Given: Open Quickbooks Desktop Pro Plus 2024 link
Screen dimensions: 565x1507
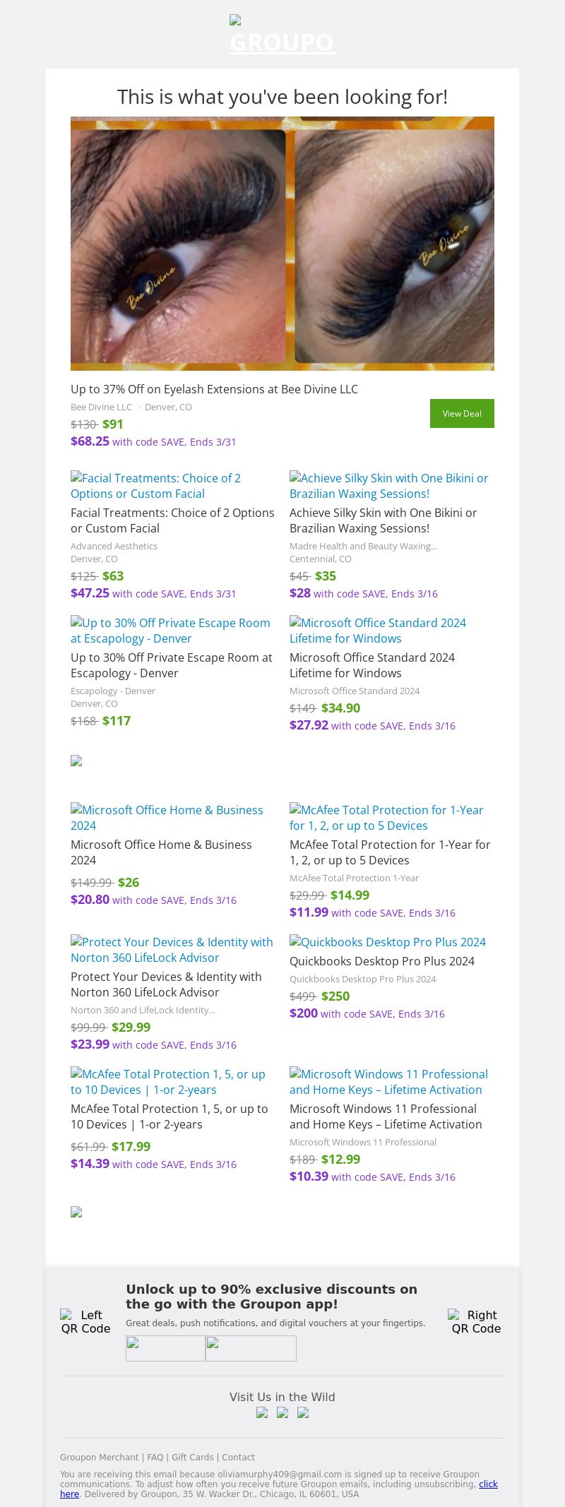Looking at the screenshot, I should point(387,942).
